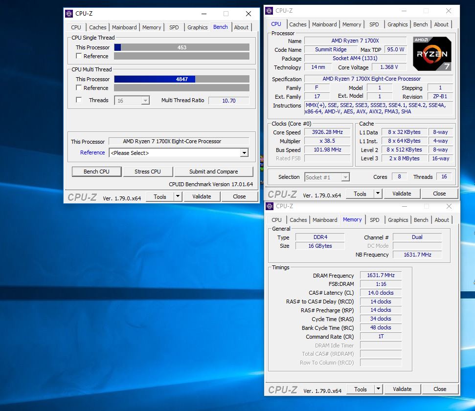Open the Threads count dropdown showing 16
475x411 pixels.
tap(132, 101)
